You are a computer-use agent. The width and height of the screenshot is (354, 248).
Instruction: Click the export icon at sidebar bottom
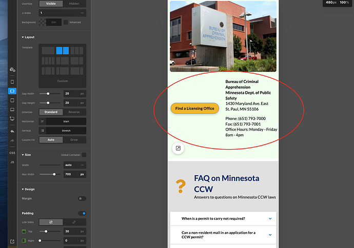(12, 241)
